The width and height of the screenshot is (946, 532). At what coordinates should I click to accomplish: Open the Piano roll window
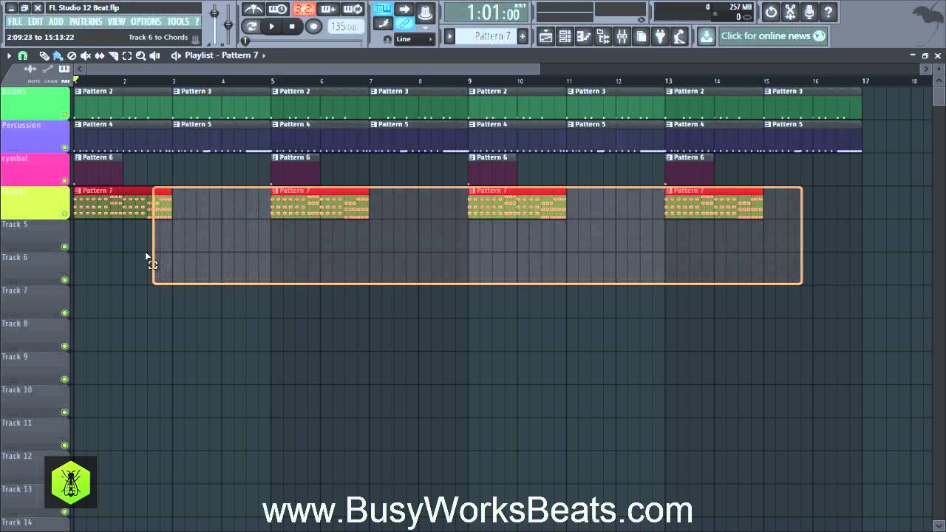pyautogui.click(x=584, y=36)
